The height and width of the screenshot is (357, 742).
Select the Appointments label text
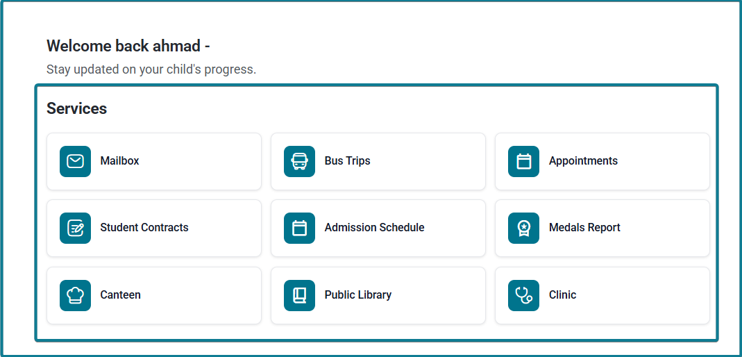click(x=583, y=161)
